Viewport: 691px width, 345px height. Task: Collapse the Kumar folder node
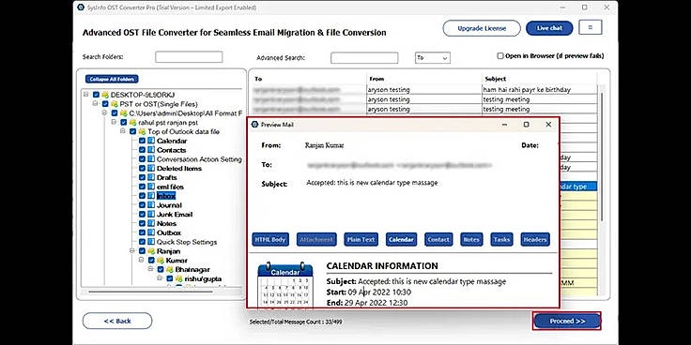click(x=142, y=260)
